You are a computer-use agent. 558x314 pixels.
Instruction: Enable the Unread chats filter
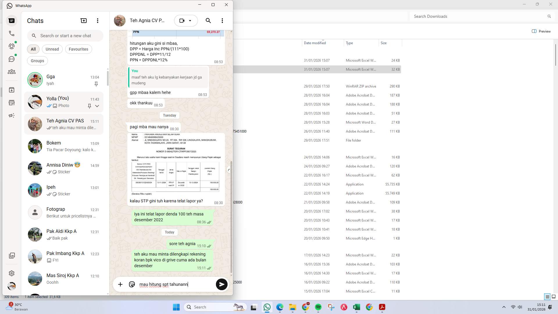pos(52,49)
